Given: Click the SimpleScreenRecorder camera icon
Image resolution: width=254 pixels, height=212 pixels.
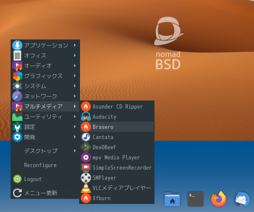Looking at the screenshot, I should (86, 167).
